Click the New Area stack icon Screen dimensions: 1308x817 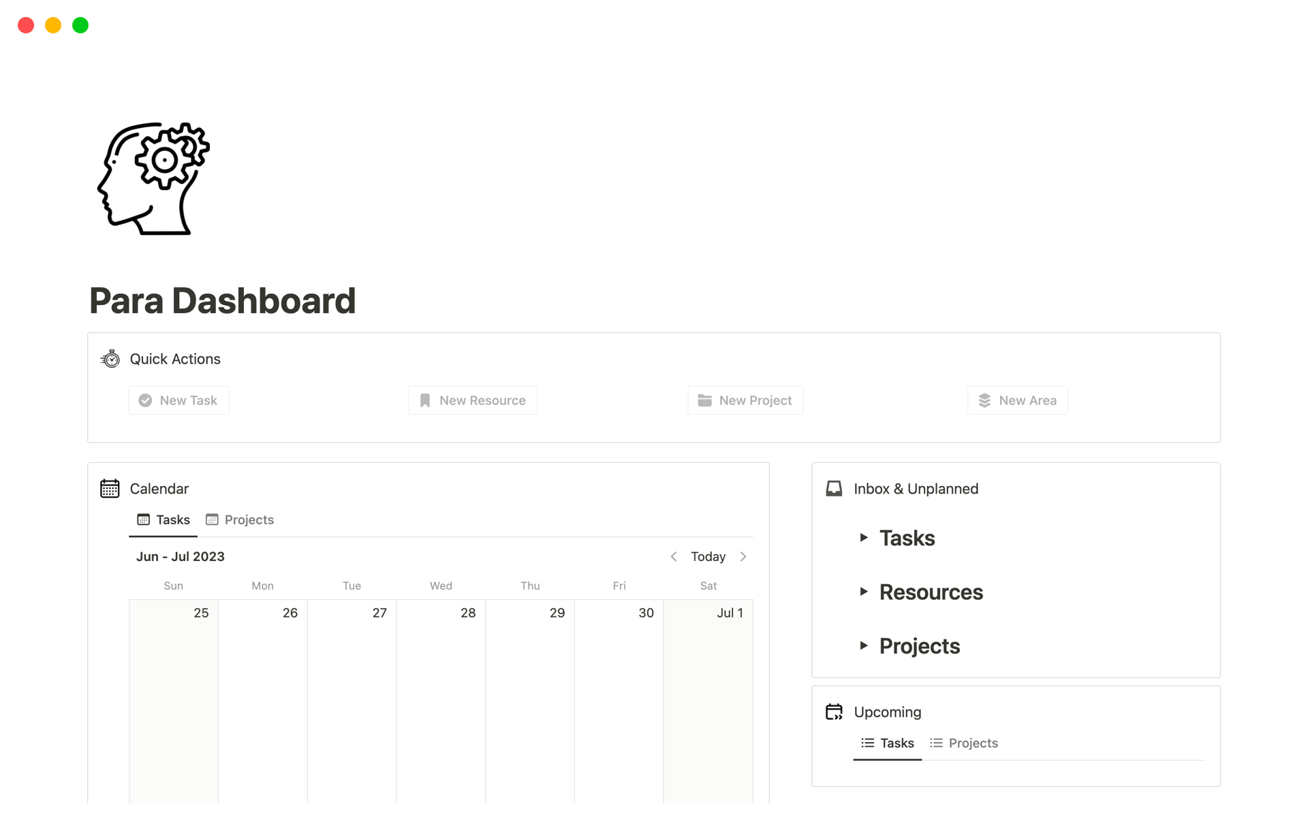point(983,400)
